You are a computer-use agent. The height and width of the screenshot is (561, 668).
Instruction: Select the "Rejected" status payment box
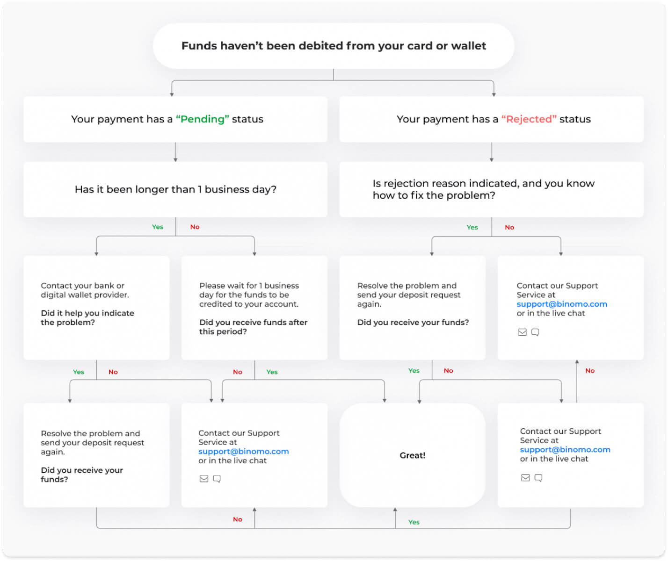[491, 119]
